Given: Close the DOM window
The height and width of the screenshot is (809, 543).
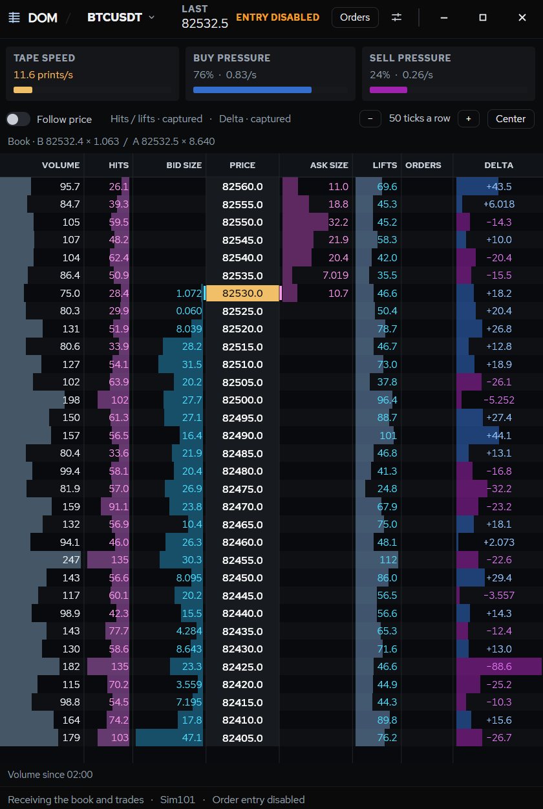Looking at the screenshot, I should click(522, 17).
